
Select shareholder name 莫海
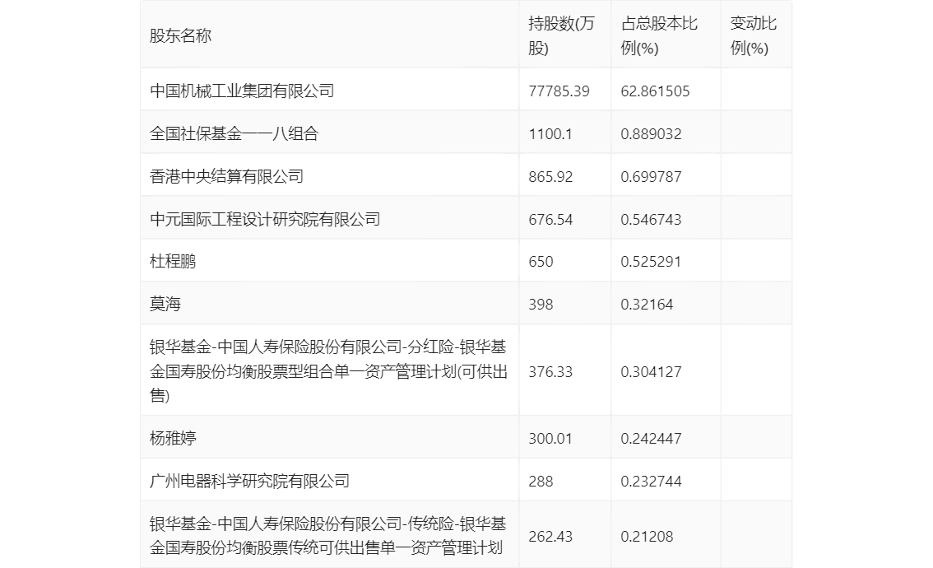(165, 305)
